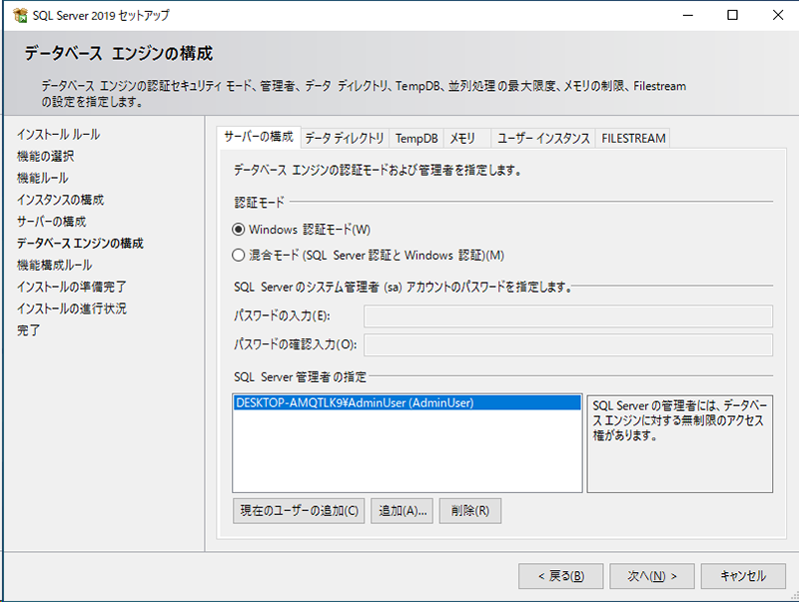Screen dimensions: 799x602
Task: Go back with 戻る(B) button
Action: 561,576
